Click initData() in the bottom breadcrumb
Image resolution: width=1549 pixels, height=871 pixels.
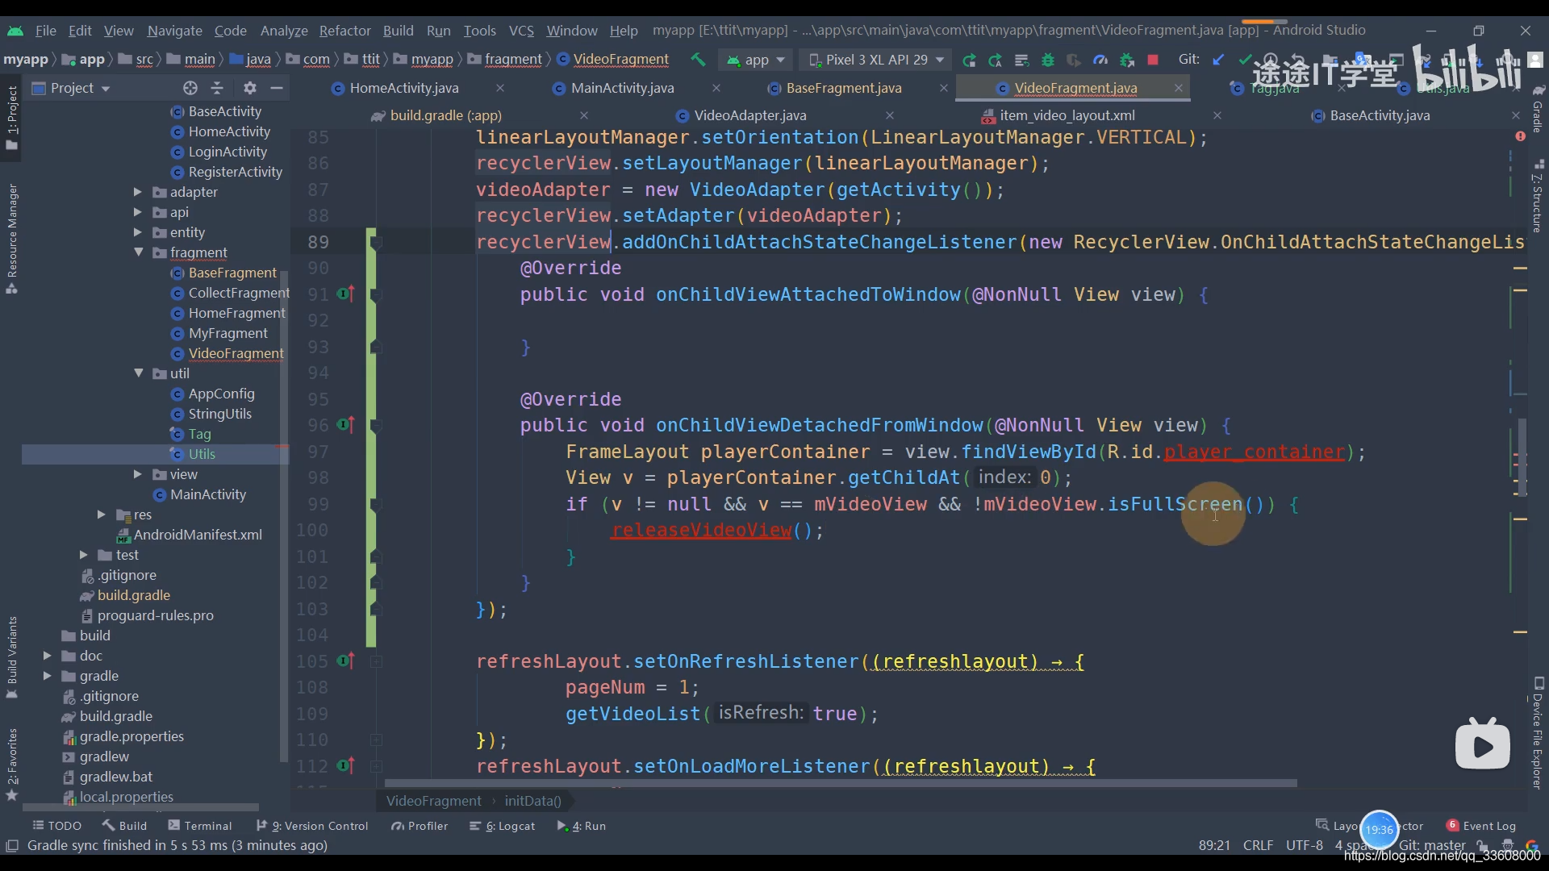532,801
